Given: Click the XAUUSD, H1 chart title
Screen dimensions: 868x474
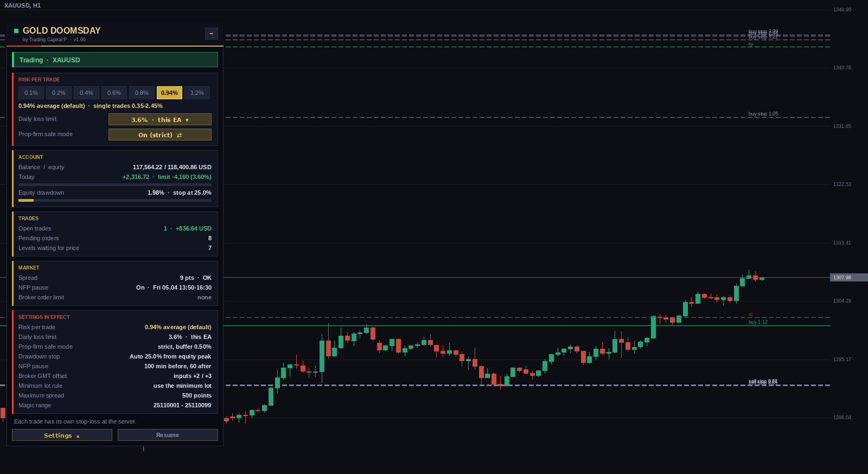Looking at the screenshot, I should (x=22, y=5).
